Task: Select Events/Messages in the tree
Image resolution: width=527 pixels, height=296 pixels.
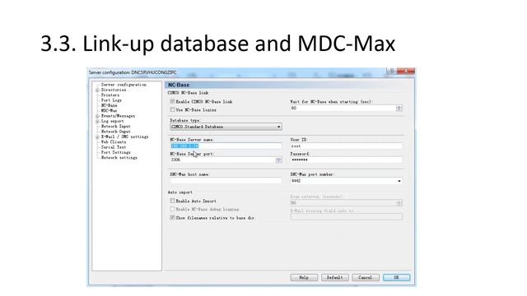Action: coord(118,116)
